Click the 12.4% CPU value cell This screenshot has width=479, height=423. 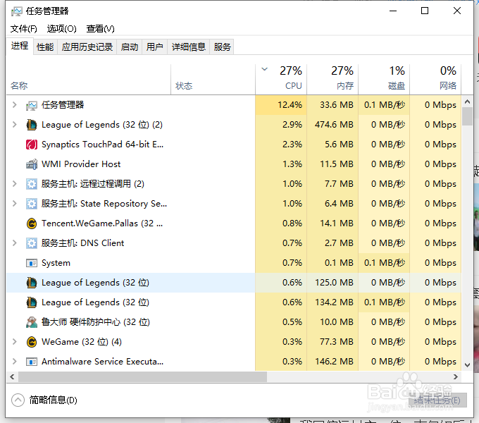pos(281,105)
